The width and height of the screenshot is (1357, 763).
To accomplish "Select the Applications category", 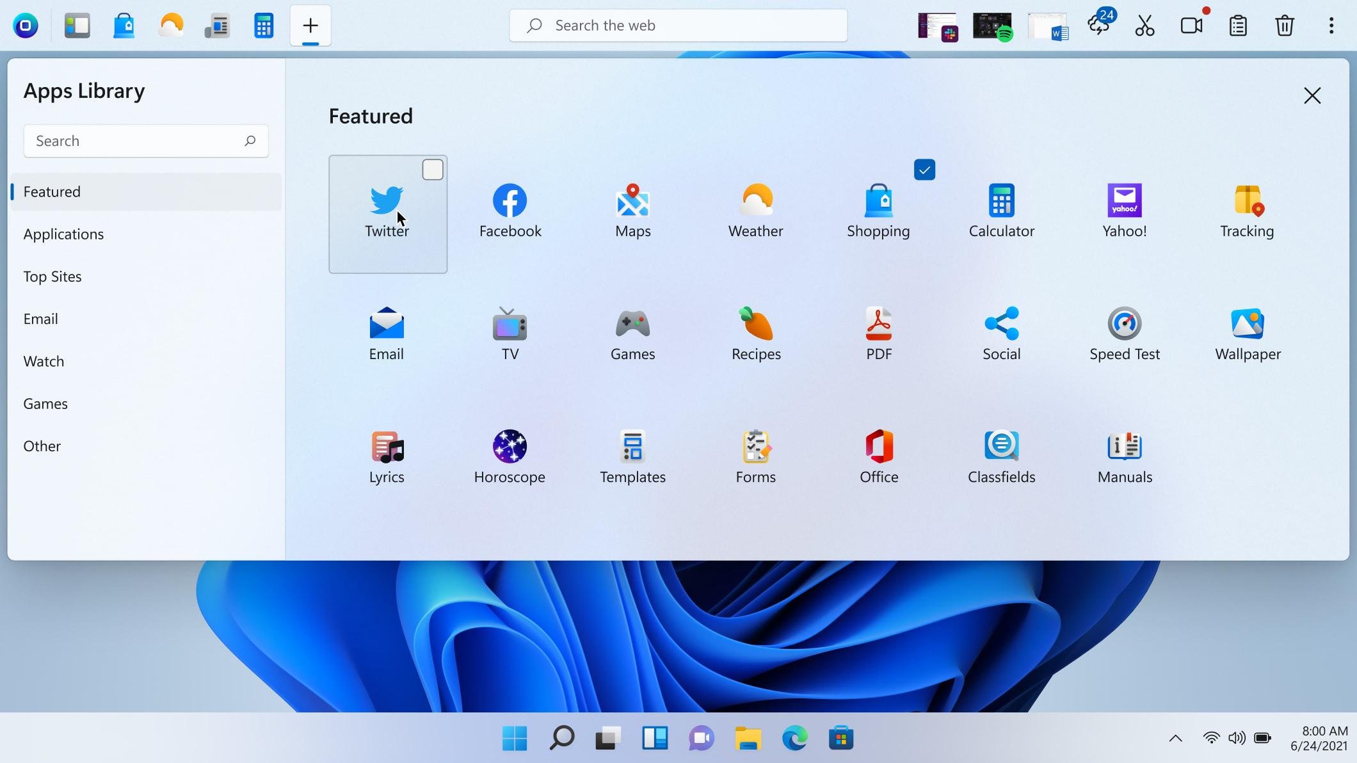I will coord(63,234).
